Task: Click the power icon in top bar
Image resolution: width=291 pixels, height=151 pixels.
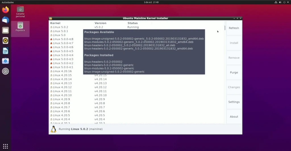Action: (x=284, y=2)
